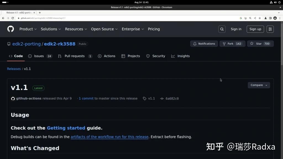Click the Sign up button
The height and width of the screenshot is (159, 283).
coord(255,29)
